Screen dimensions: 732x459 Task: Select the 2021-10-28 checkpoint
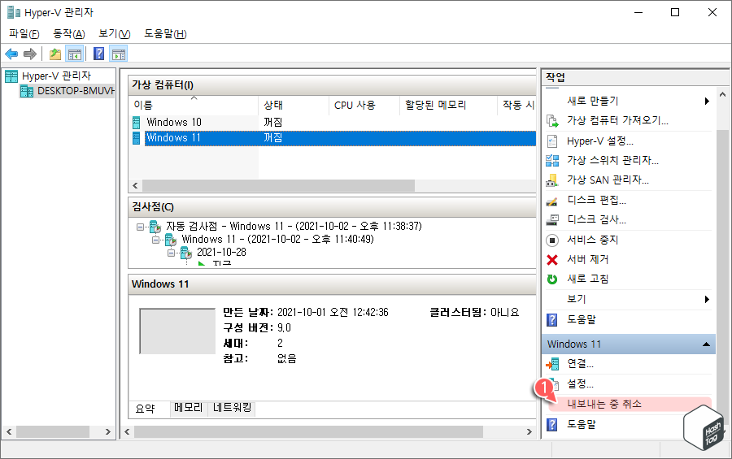coord(221,253)
